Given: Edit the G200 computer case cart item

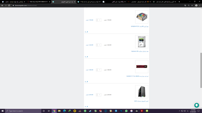Looking at the screenshot, I should (x=87, y=107).
